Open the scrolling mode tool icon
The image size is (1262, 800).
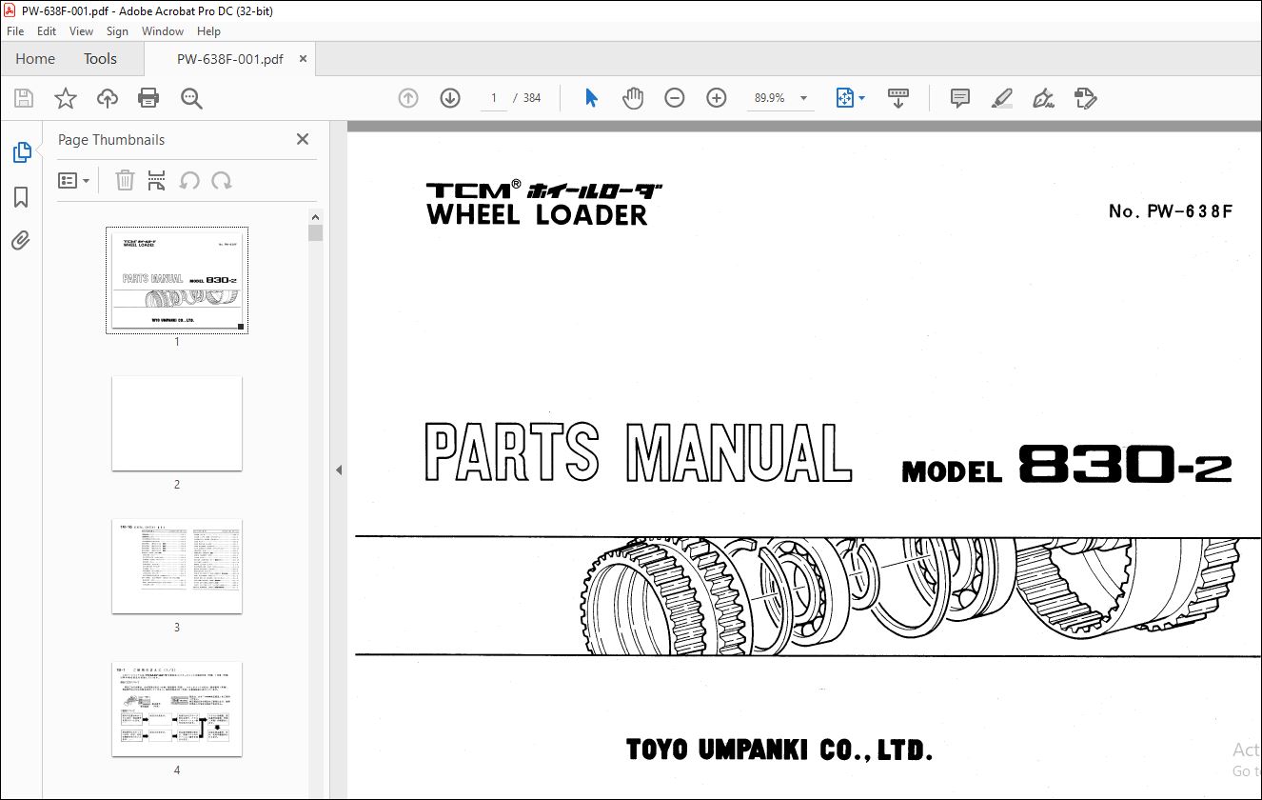(x=898, y=98)
